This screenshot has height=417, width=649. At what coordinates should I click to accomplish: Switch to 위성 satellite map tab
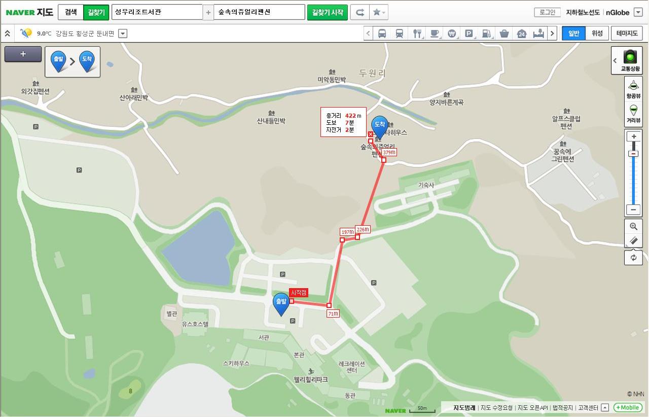[x=597, y=33]
